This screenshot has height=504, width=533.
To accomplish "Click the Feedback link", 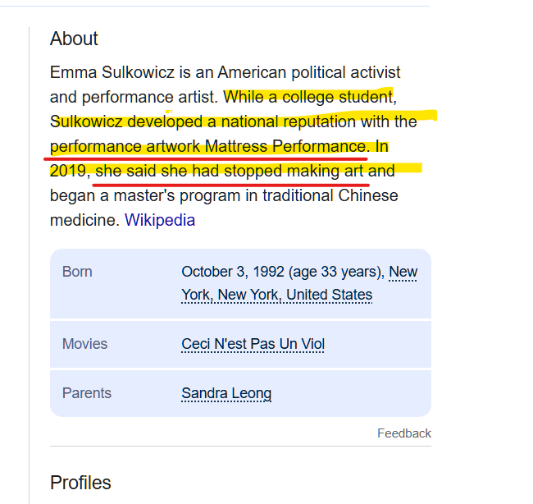I will [403, 433].
